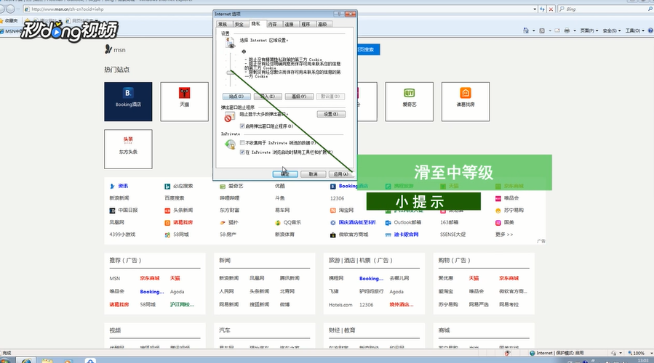The image size is (654, 363).
Task: Click the 站点(S) button
Action: coord(236,96)
